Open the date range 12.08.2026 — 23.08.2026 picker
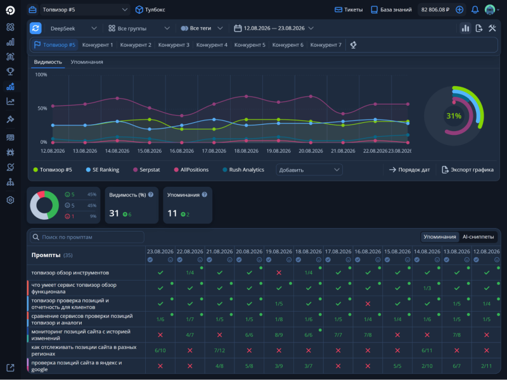The height and width of the screenshot is (380, 507). pos(274,28)
